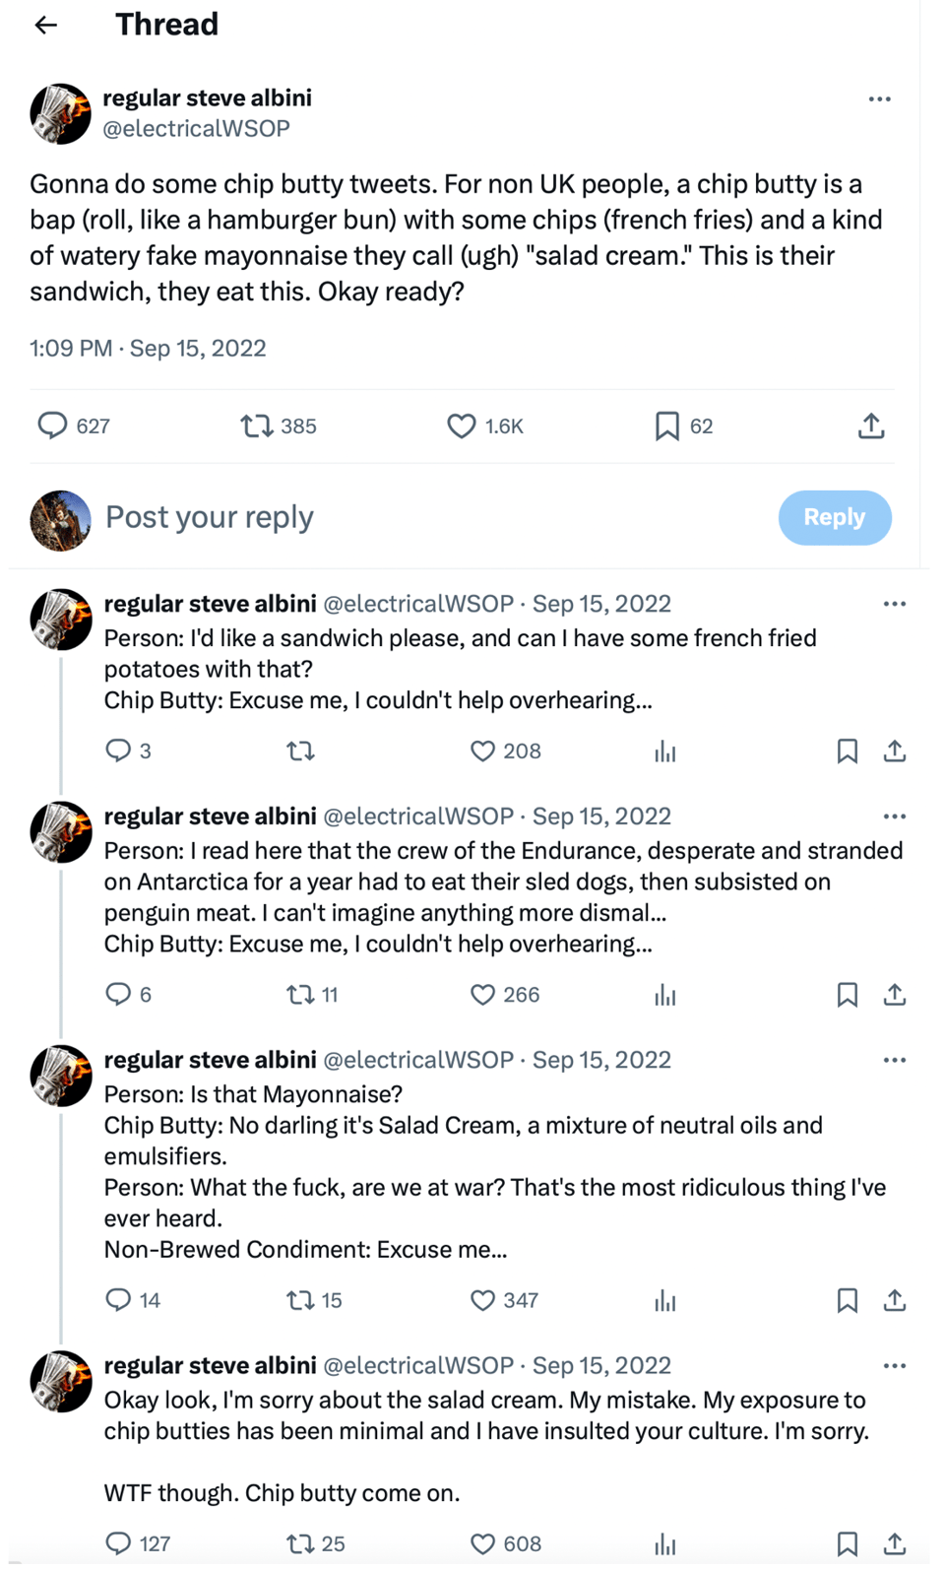View analytics for the Salad Cream tweet
This screenshot has width=945, height=1570.
coord(665,1301)
